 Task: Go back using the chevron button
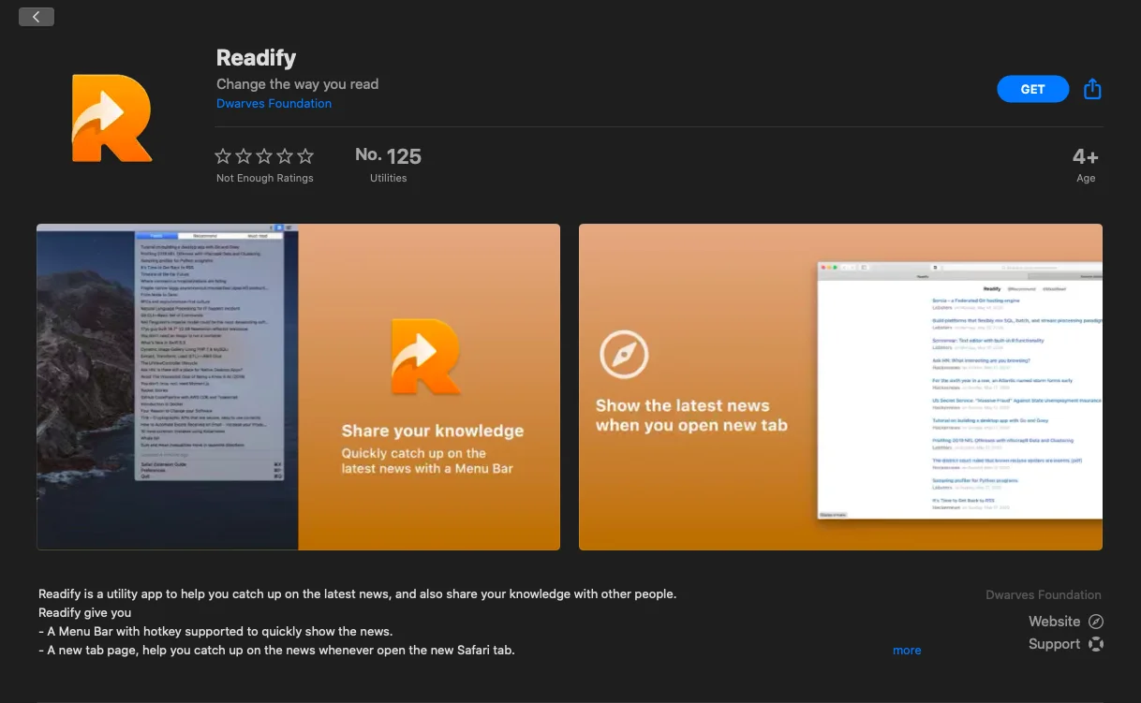pos(36,17)
